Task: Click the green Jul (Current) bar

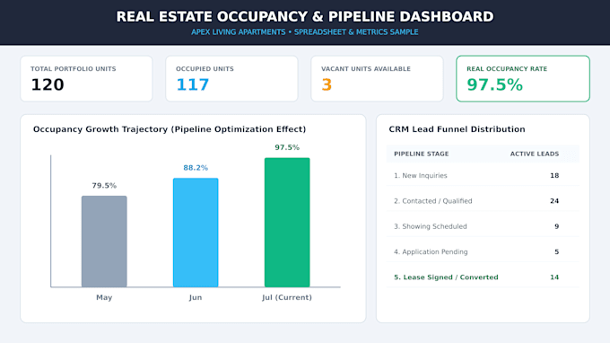Action: (x=287, y=223)
